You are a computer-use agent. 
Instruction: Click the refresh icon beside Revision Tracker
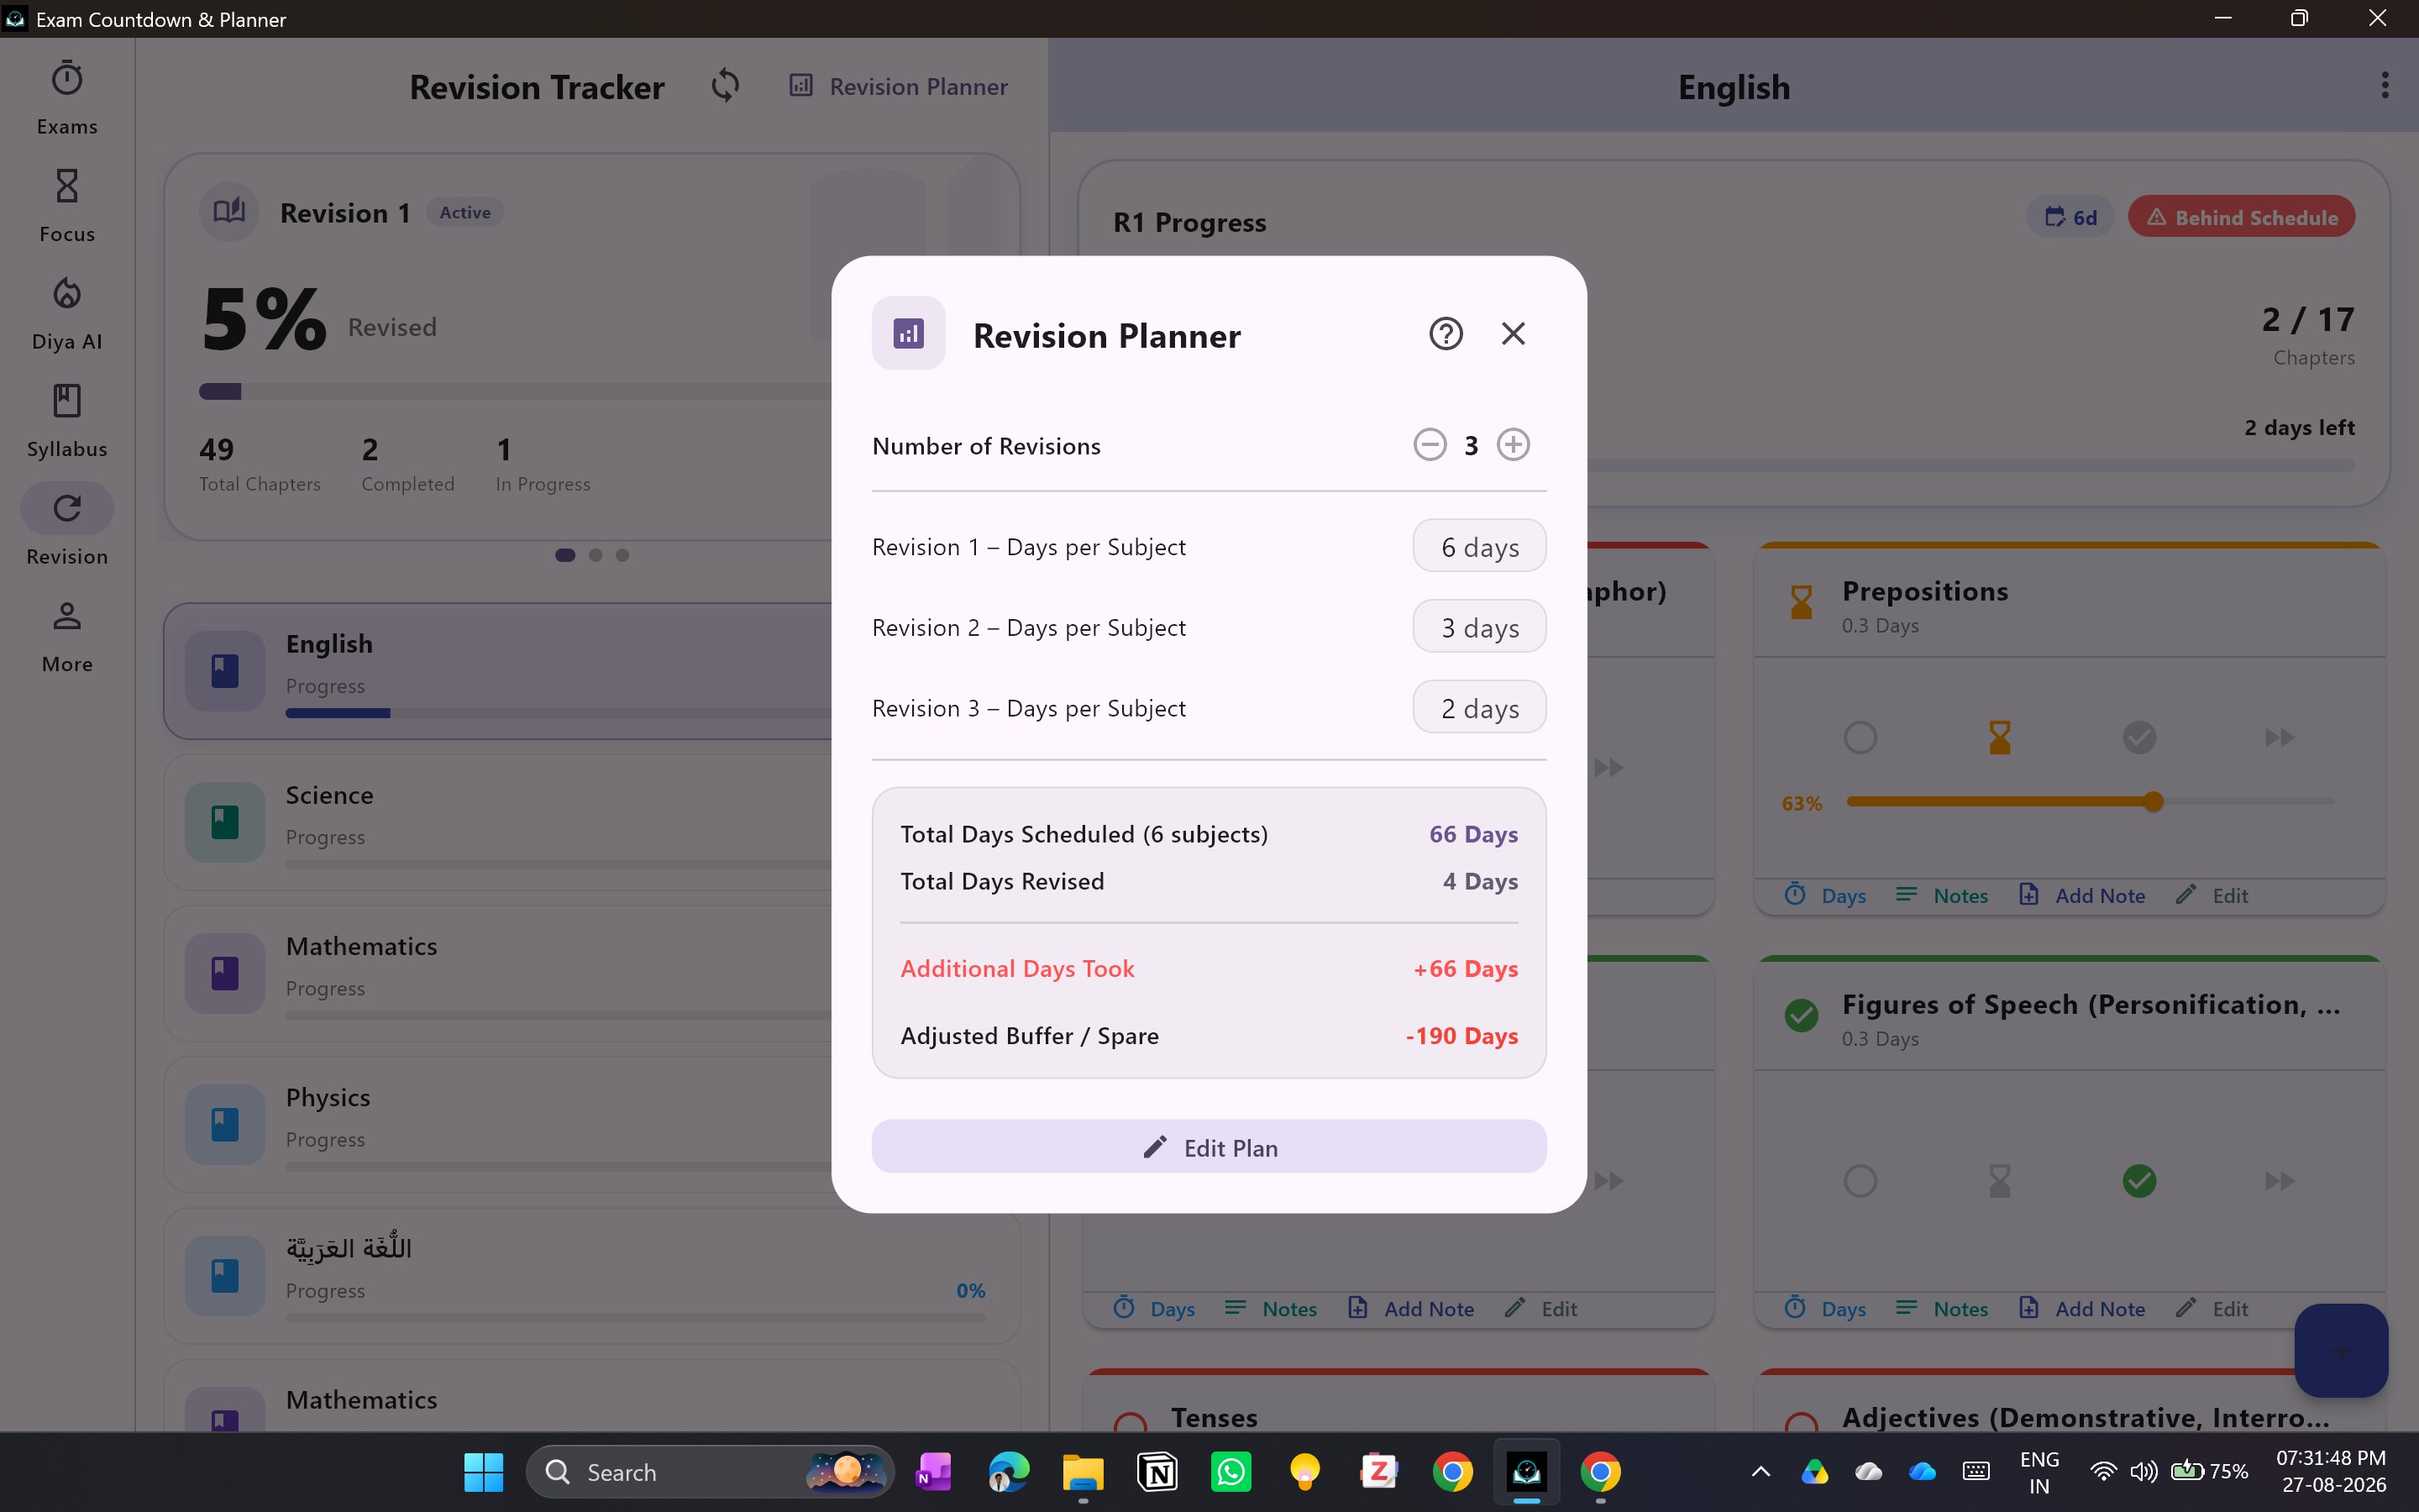click(726, 86)
